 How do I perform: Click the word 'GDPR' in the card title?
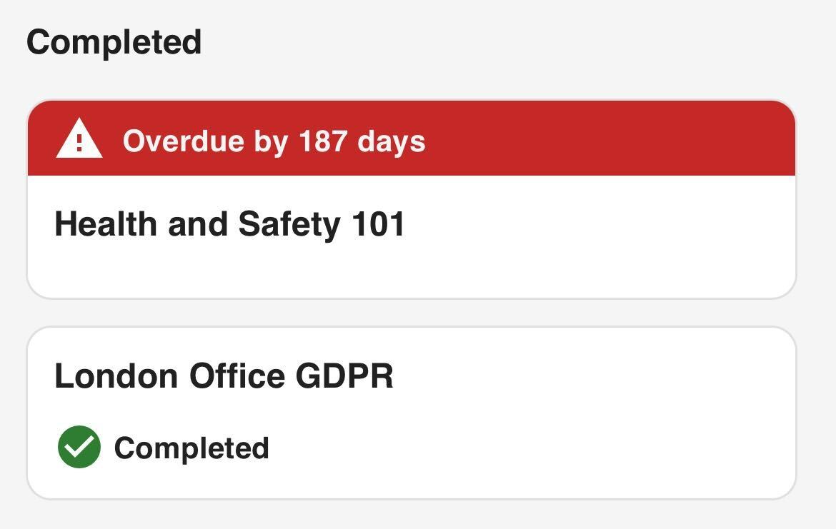point(344,376)
